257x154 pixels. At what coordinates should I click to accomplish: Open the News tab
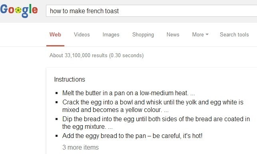tap(173, 35)
